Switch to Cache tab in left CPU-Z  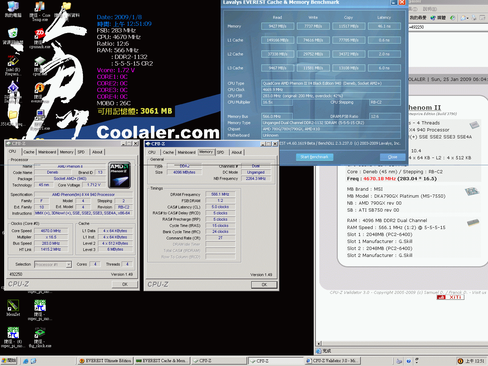tap(29, 152)
